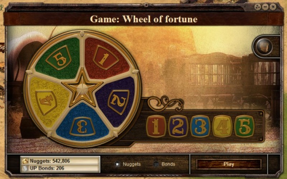This screenshot has width=287, height=179.
Task: Click the bonds icon beside UP Bonds
Action: [x=25, y=168]
